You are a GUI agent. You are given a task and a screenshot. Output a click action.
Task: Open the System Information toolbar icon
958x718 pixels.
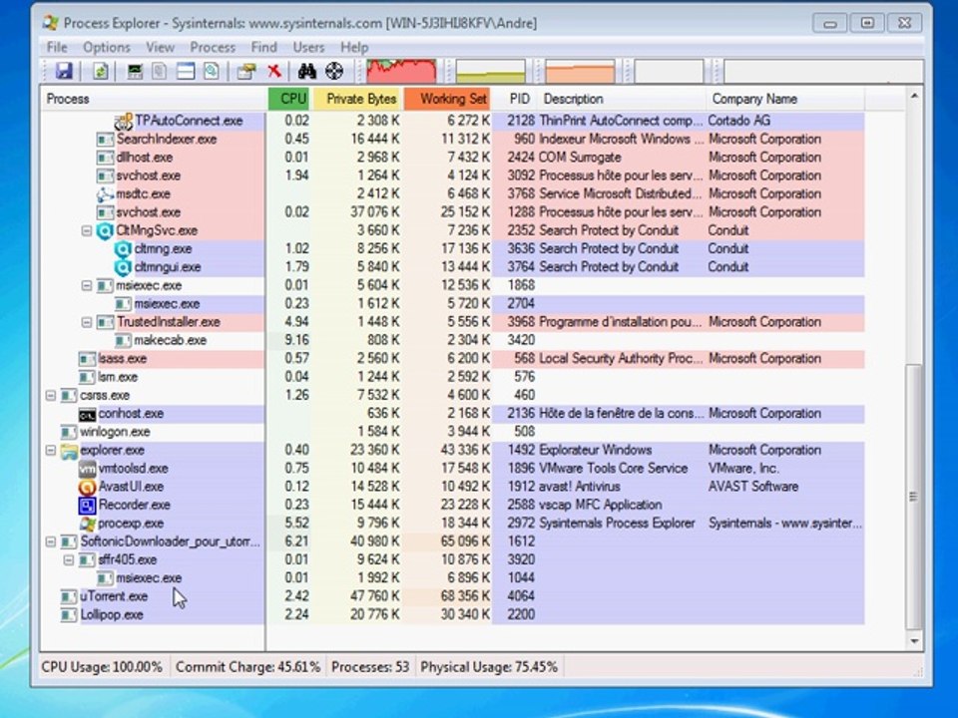(x=135, y=71)
